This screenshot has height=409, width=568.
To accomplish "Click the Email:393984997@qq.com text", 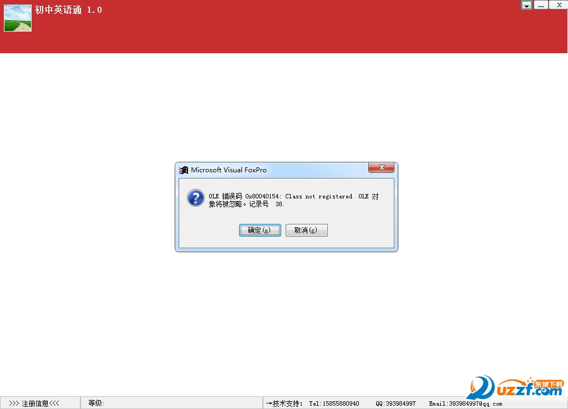I will 465,403.
